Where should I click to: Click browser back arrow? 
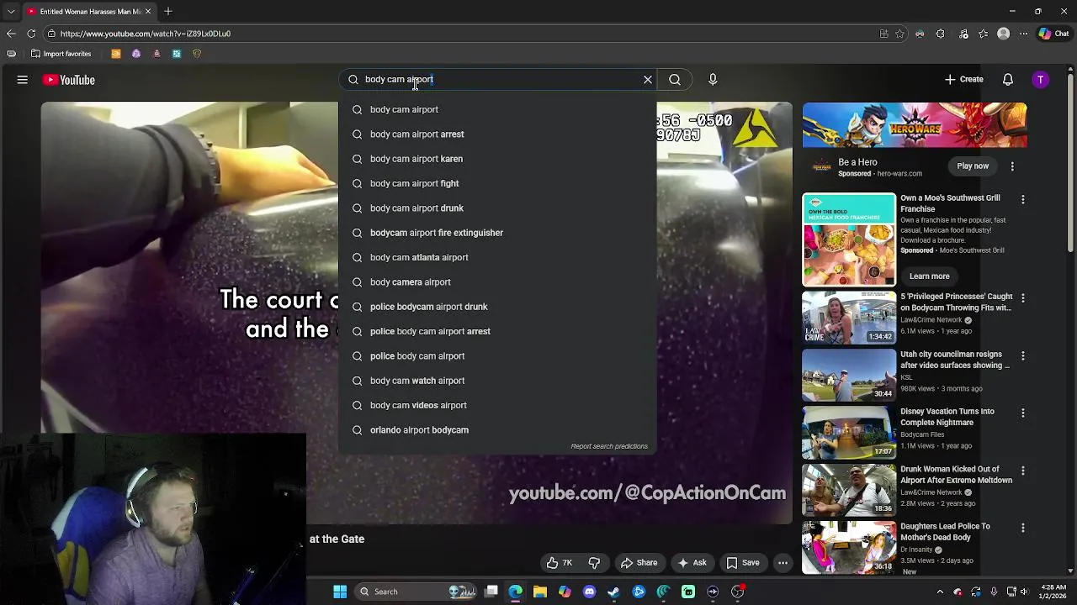pos(11,34)
